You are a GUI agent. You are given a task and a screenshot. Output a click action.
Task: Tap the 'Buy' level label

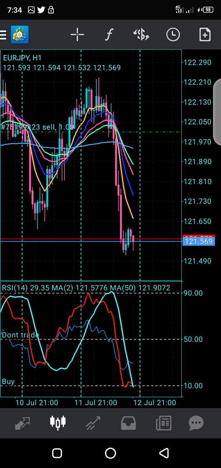8,381
